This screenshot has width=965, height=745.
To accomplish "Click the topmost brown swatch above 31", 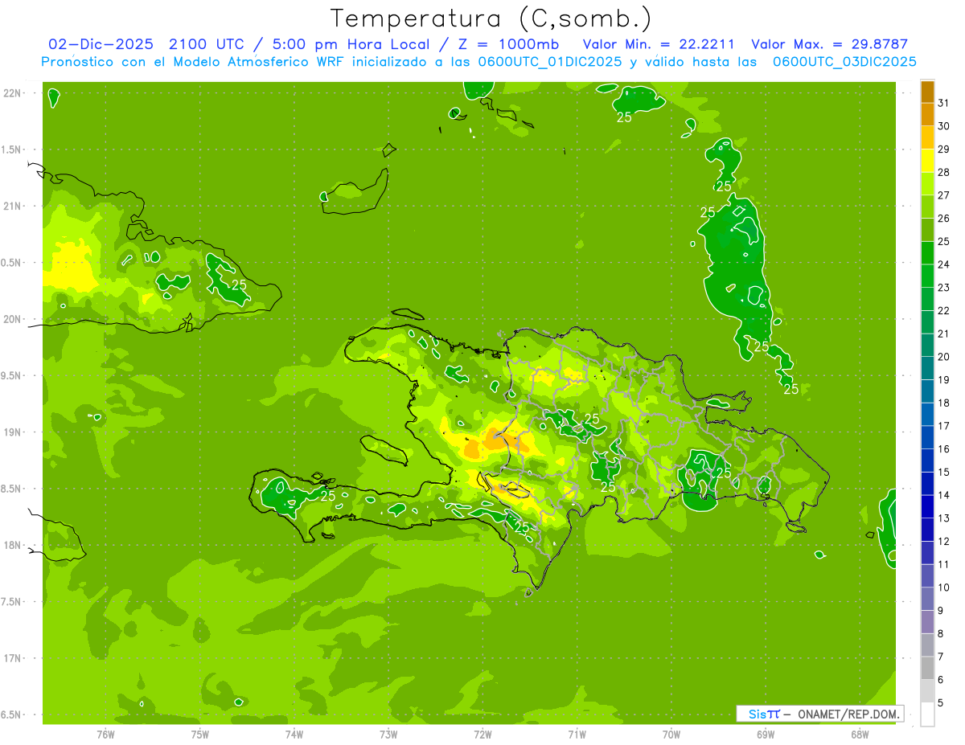I will pos(927,92).
